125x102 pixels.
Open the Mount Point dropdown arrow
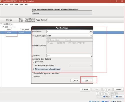click(91, 32)
